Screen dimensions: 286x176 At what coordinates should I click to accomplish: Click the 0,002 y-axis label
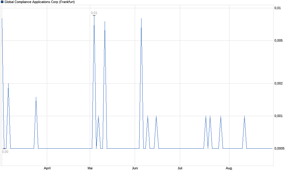point(278,84)
